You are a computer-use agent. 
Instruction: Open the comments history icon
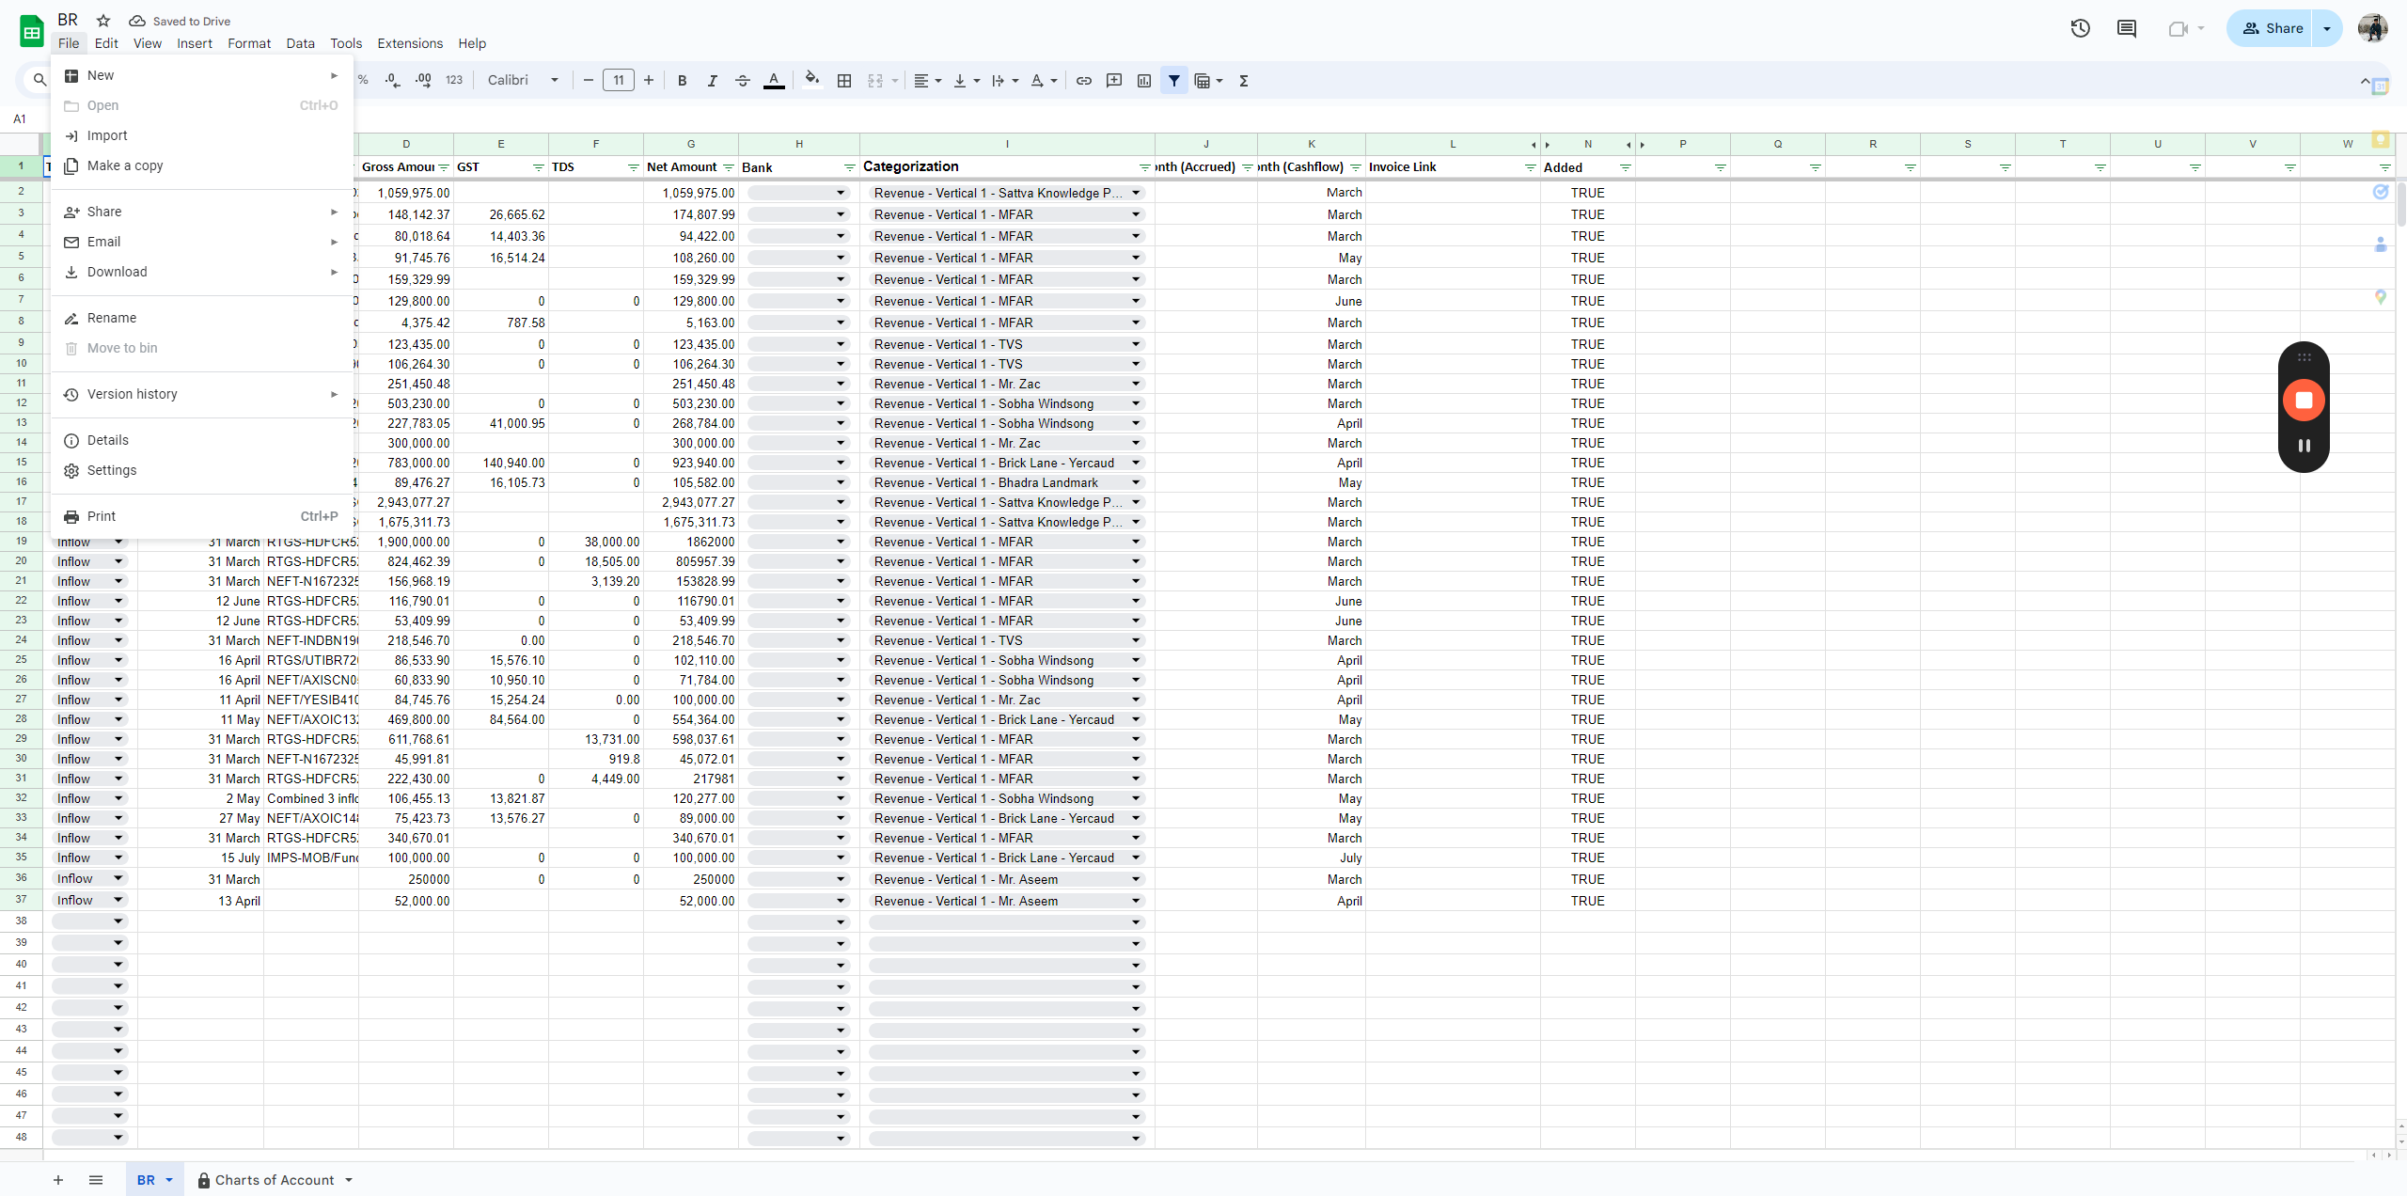point(2127,28)
